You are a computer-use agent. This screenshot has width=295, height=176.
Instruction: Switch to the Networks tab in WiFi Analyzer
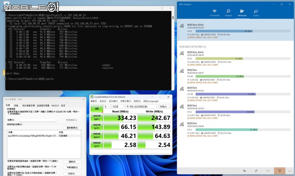pyautogui.click(x=242, y=13)
